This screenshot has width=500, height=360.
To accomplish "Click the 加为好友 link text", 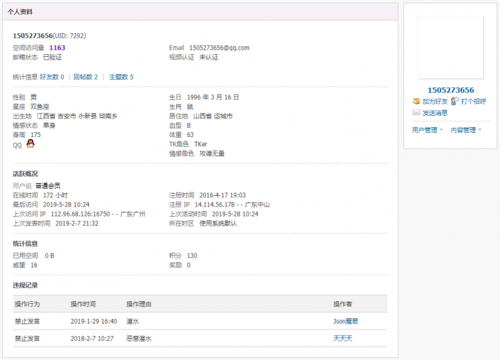I will tap(434, 101).
